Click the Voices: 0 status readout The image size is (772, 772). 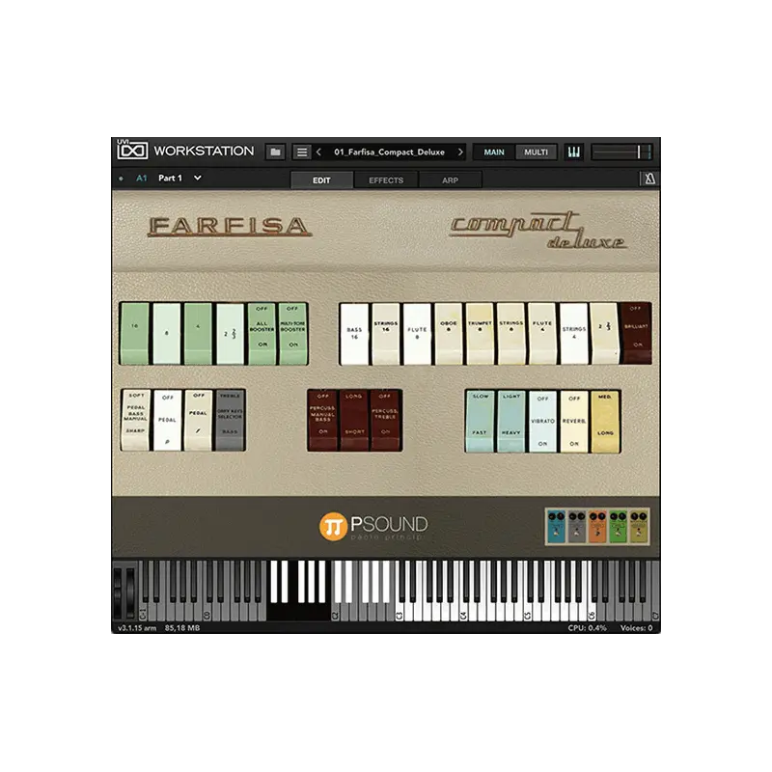[636, 628]
